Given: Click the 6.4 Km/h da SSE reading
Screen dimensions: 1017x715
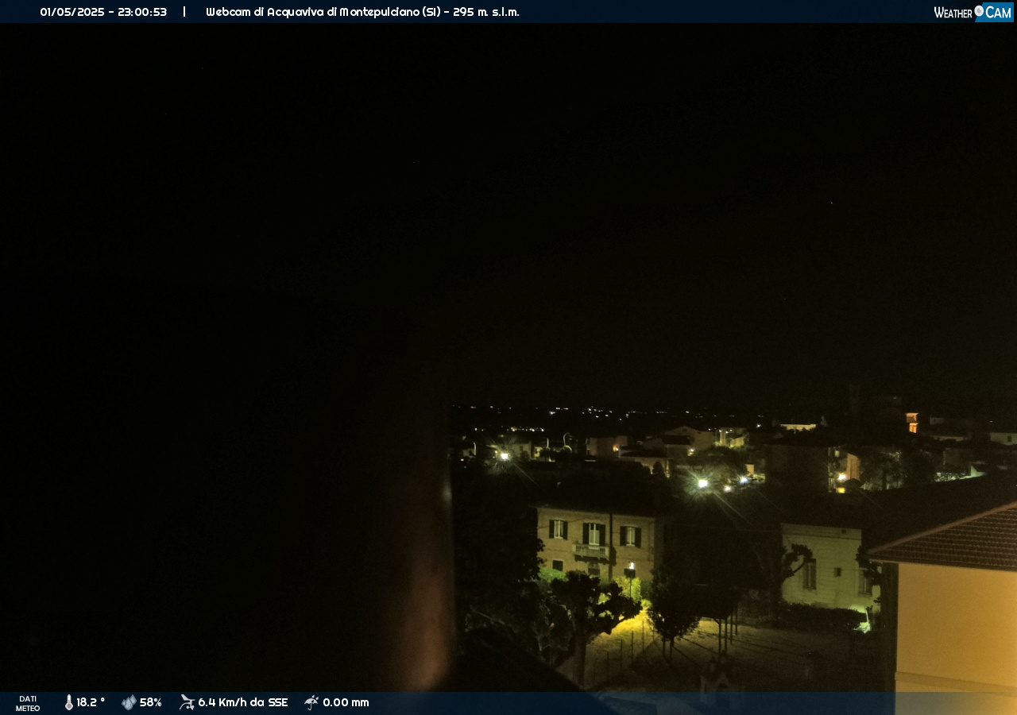Looking at the screenshot, I should pos(243,702).
